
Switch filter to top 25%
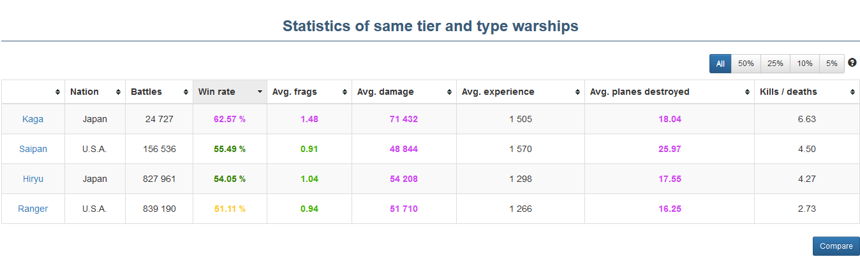point(775,64)
